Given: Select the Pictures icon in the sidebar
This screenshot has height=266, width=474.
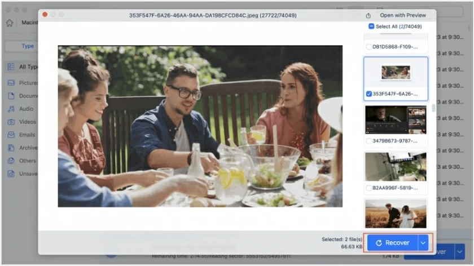Looking at the screenshot, I should (x=11, y=82).
